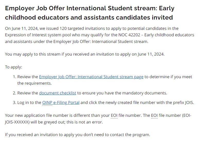Click the 'NOC 42202' text in first paragraph
The width and height of the screenshot is (198, 142).
pos(129,35)
